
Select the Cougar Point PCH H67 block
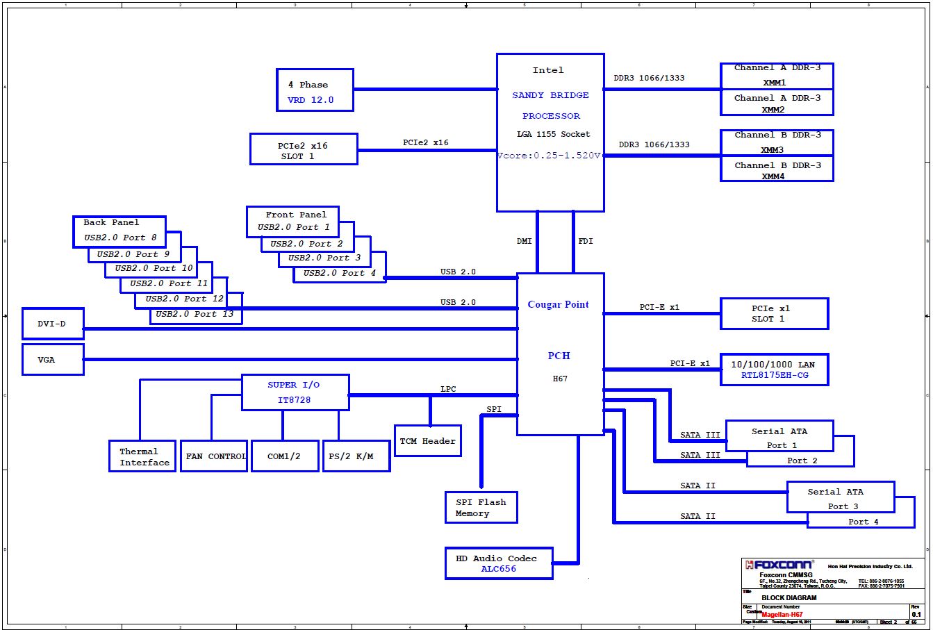[560, 354]
